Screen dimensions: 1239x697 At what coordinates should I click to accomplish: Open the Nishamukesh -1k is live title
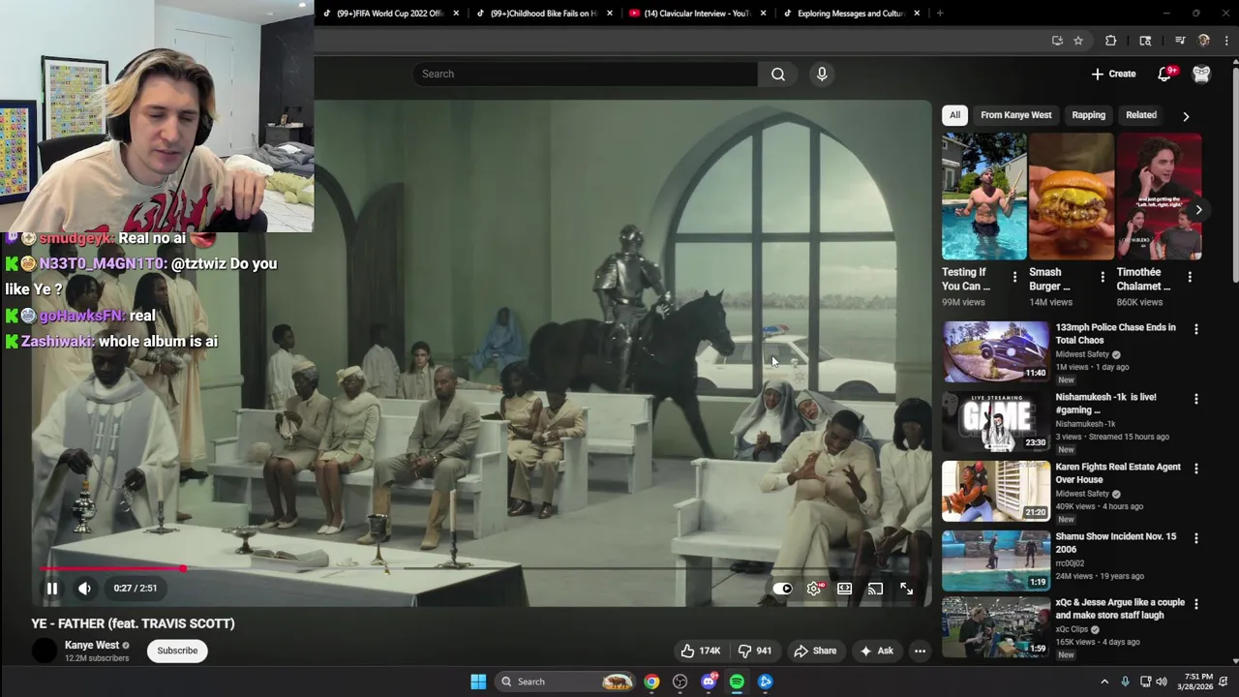tap(1105, 404)
